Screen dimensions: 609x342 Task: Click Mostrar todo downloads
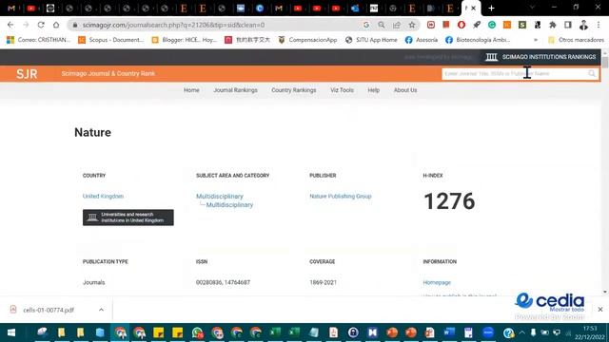567,310
